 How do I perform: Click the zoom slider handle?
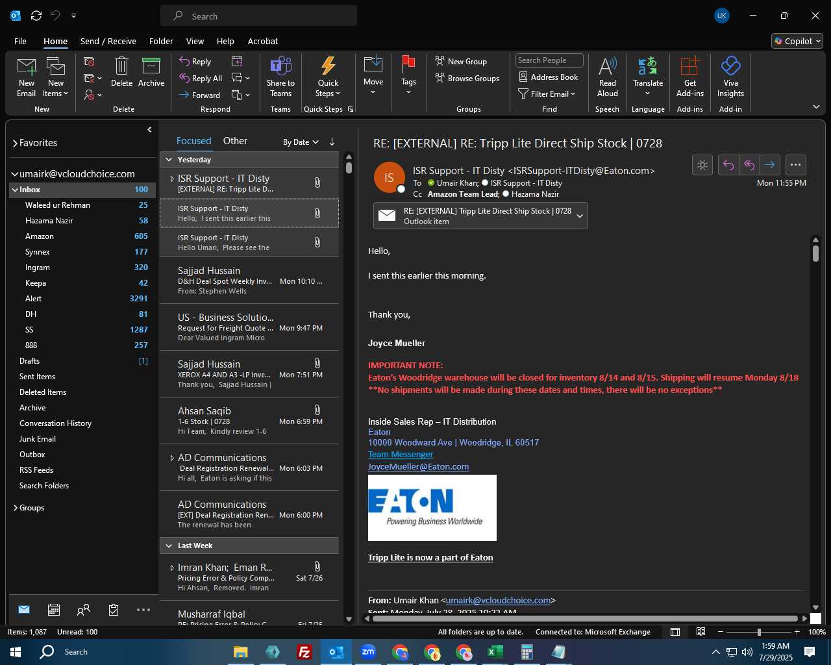(x=759, y=632)
